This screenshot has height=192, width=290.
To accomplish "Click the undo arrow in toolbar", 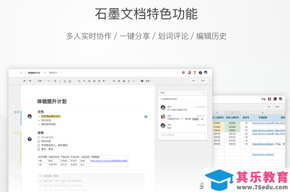I will click(x=25, y=81).
